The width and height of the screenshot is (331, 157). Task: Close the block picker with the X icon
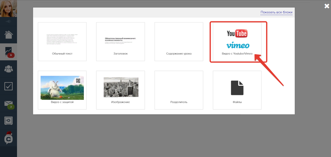click(x=327, y=6)
